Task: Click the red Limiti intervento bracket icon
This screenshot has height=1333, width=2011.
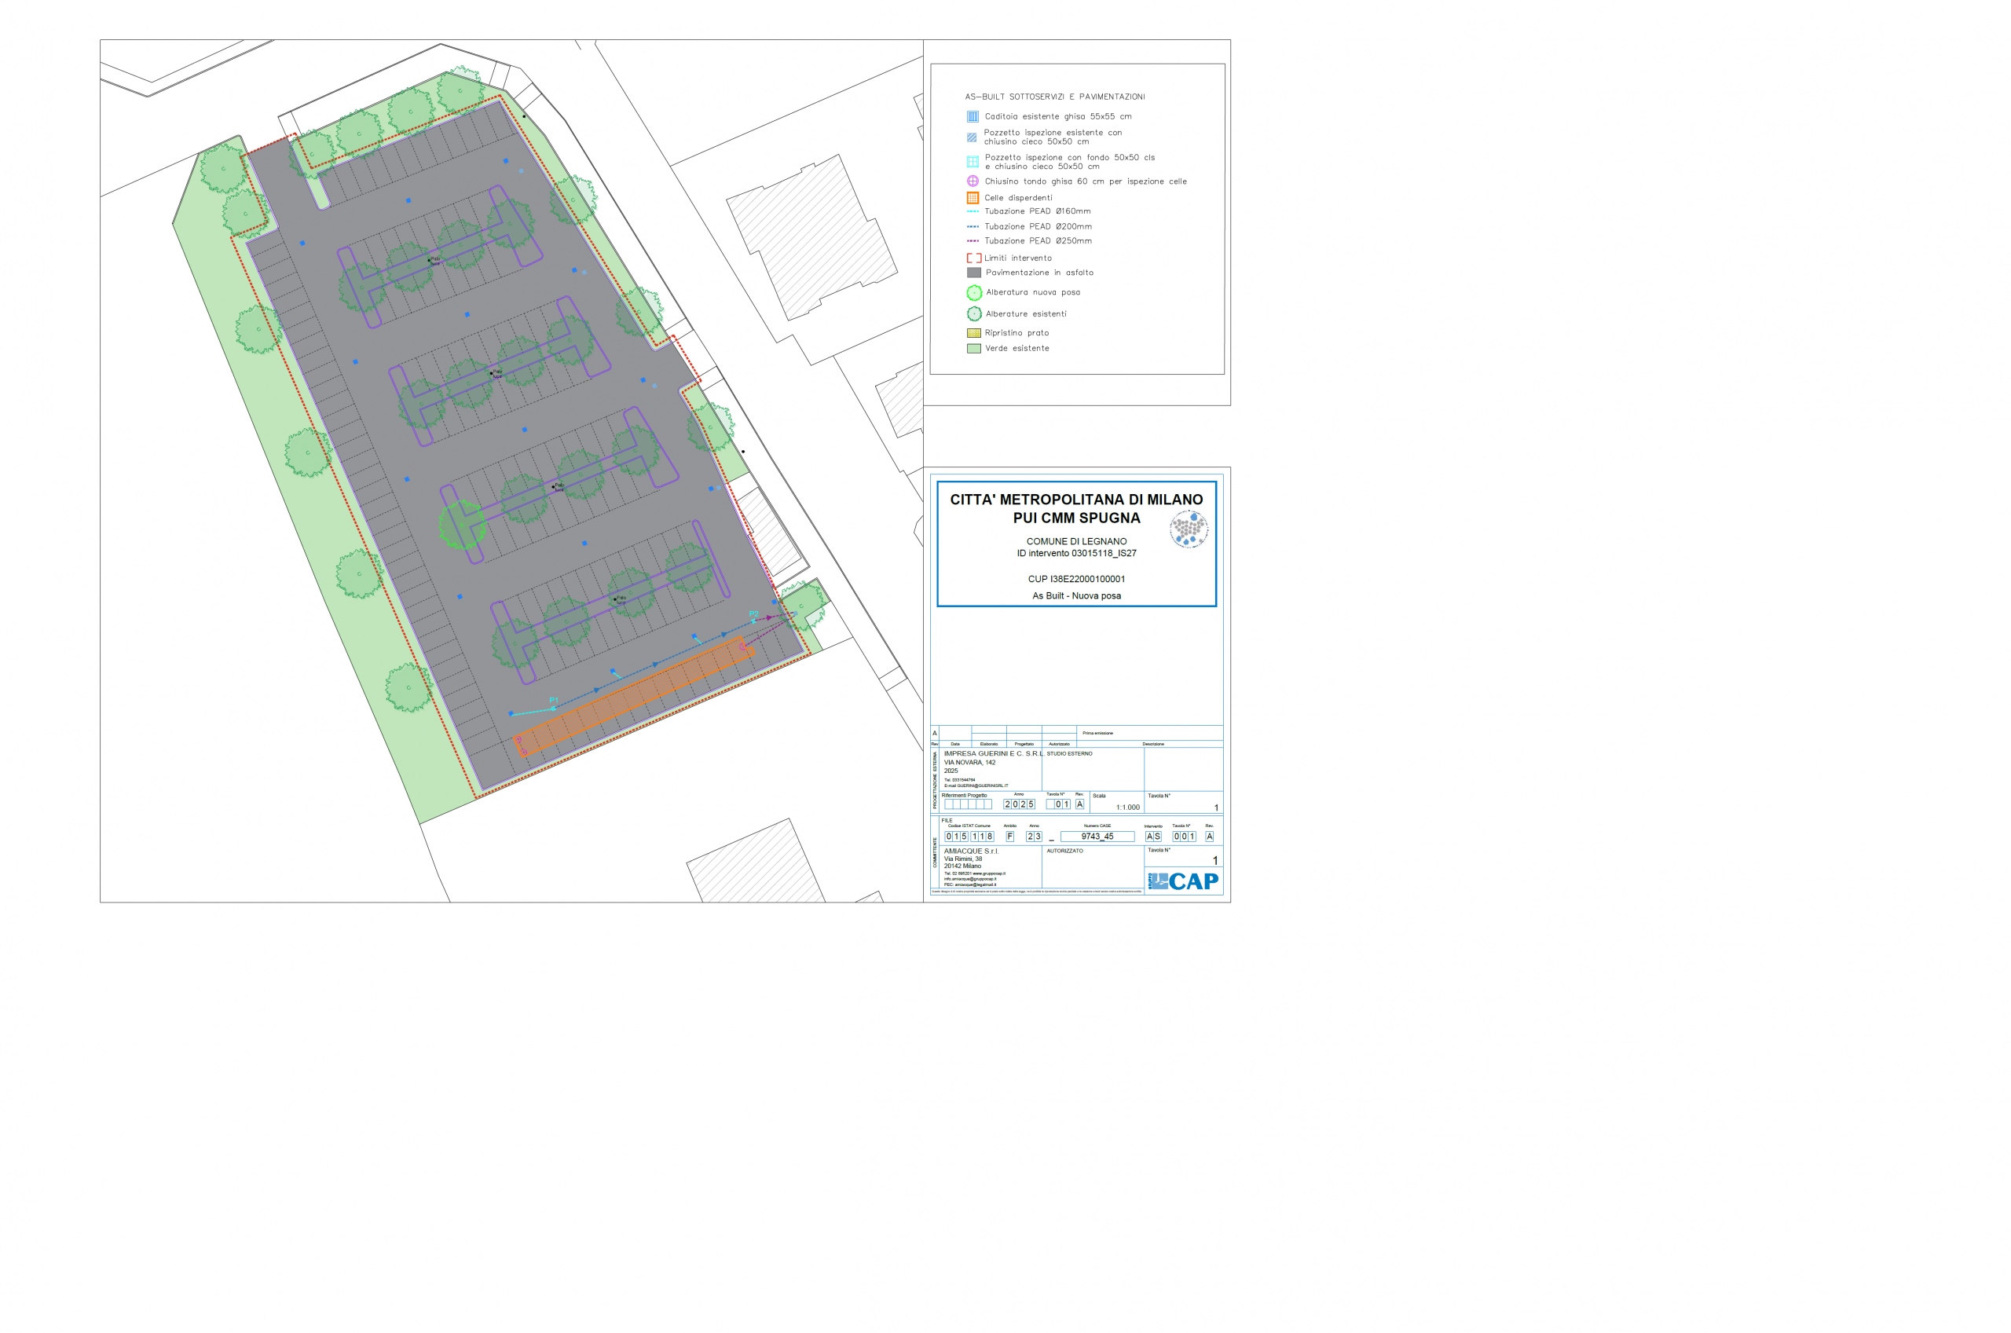Action: coord(973,258)
